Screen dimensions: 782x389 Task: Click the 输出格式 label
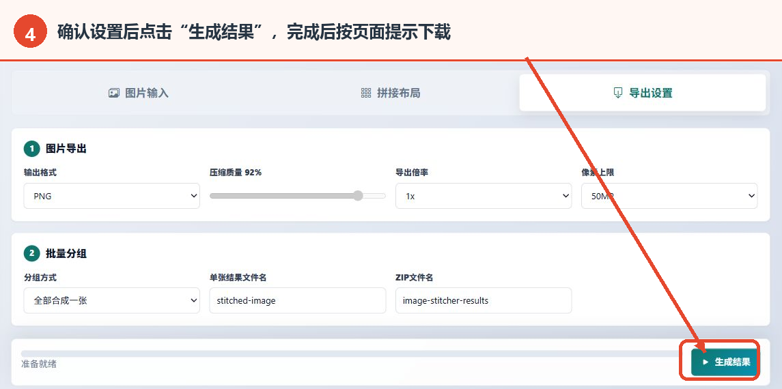(40, 173)
